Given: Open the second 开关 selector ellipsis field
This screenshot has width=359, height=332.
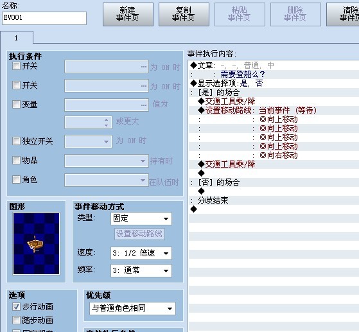Looking at the screenshot, I should (x=107, y=86).
